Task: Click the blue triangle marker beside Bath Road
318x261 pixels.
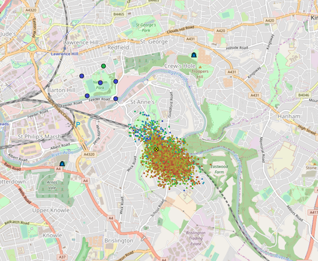Action: coord(62,164)
